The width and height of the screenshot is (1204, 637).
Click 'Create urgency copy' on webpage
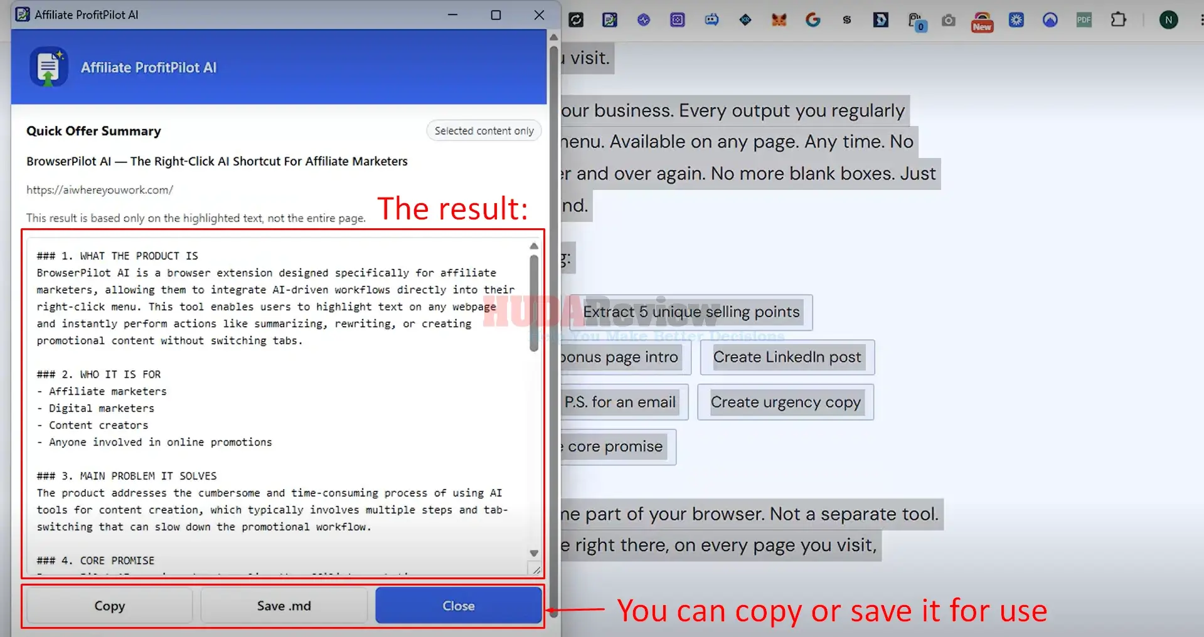(786, 403)
